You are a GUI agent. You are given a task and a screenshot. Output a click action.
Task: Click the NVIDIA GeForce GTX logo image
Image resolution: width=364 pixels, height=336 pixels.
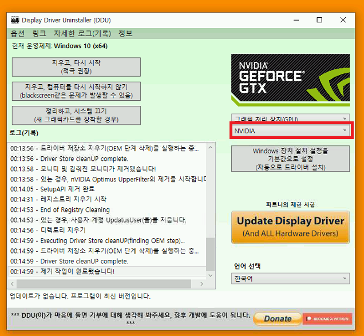(x=290, y=80)
